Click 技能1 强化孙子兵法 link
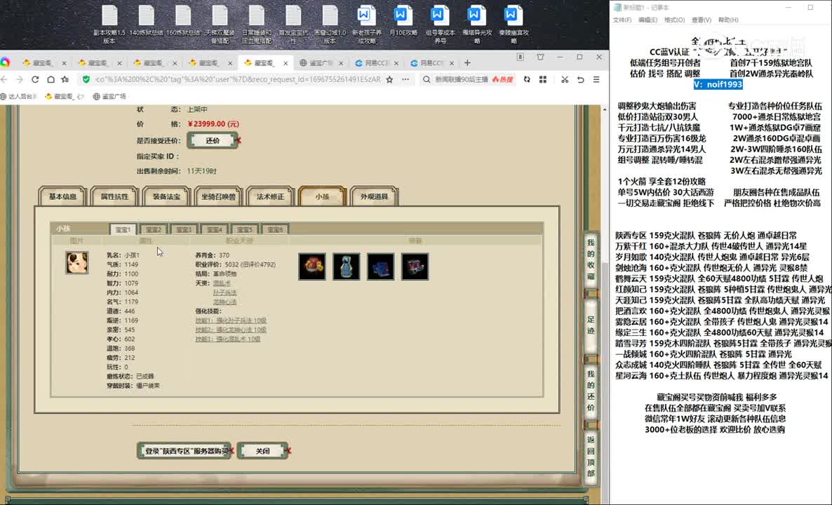Screen dimensions: 832x505 click(231, 321)
